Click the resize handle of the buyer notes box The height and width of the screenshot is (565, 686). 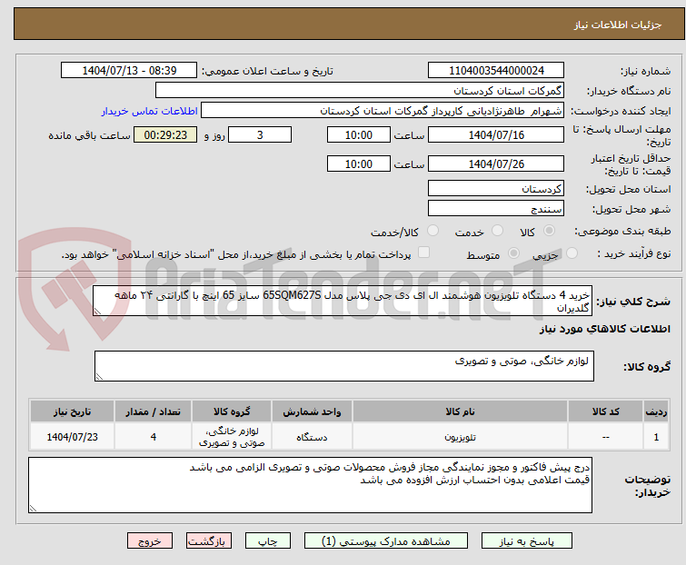[x=33, y=508]
